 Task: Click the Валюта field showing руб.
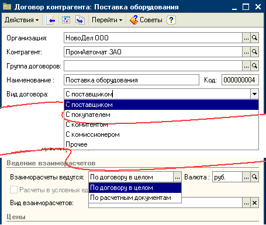(x=227, y=177)
